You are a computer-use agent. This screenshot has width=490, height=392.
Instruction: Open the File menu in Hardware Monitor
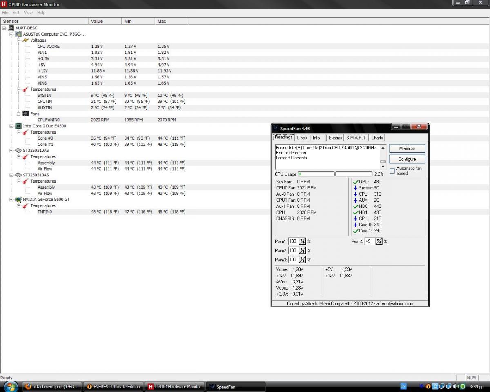(x=5, y=13)
